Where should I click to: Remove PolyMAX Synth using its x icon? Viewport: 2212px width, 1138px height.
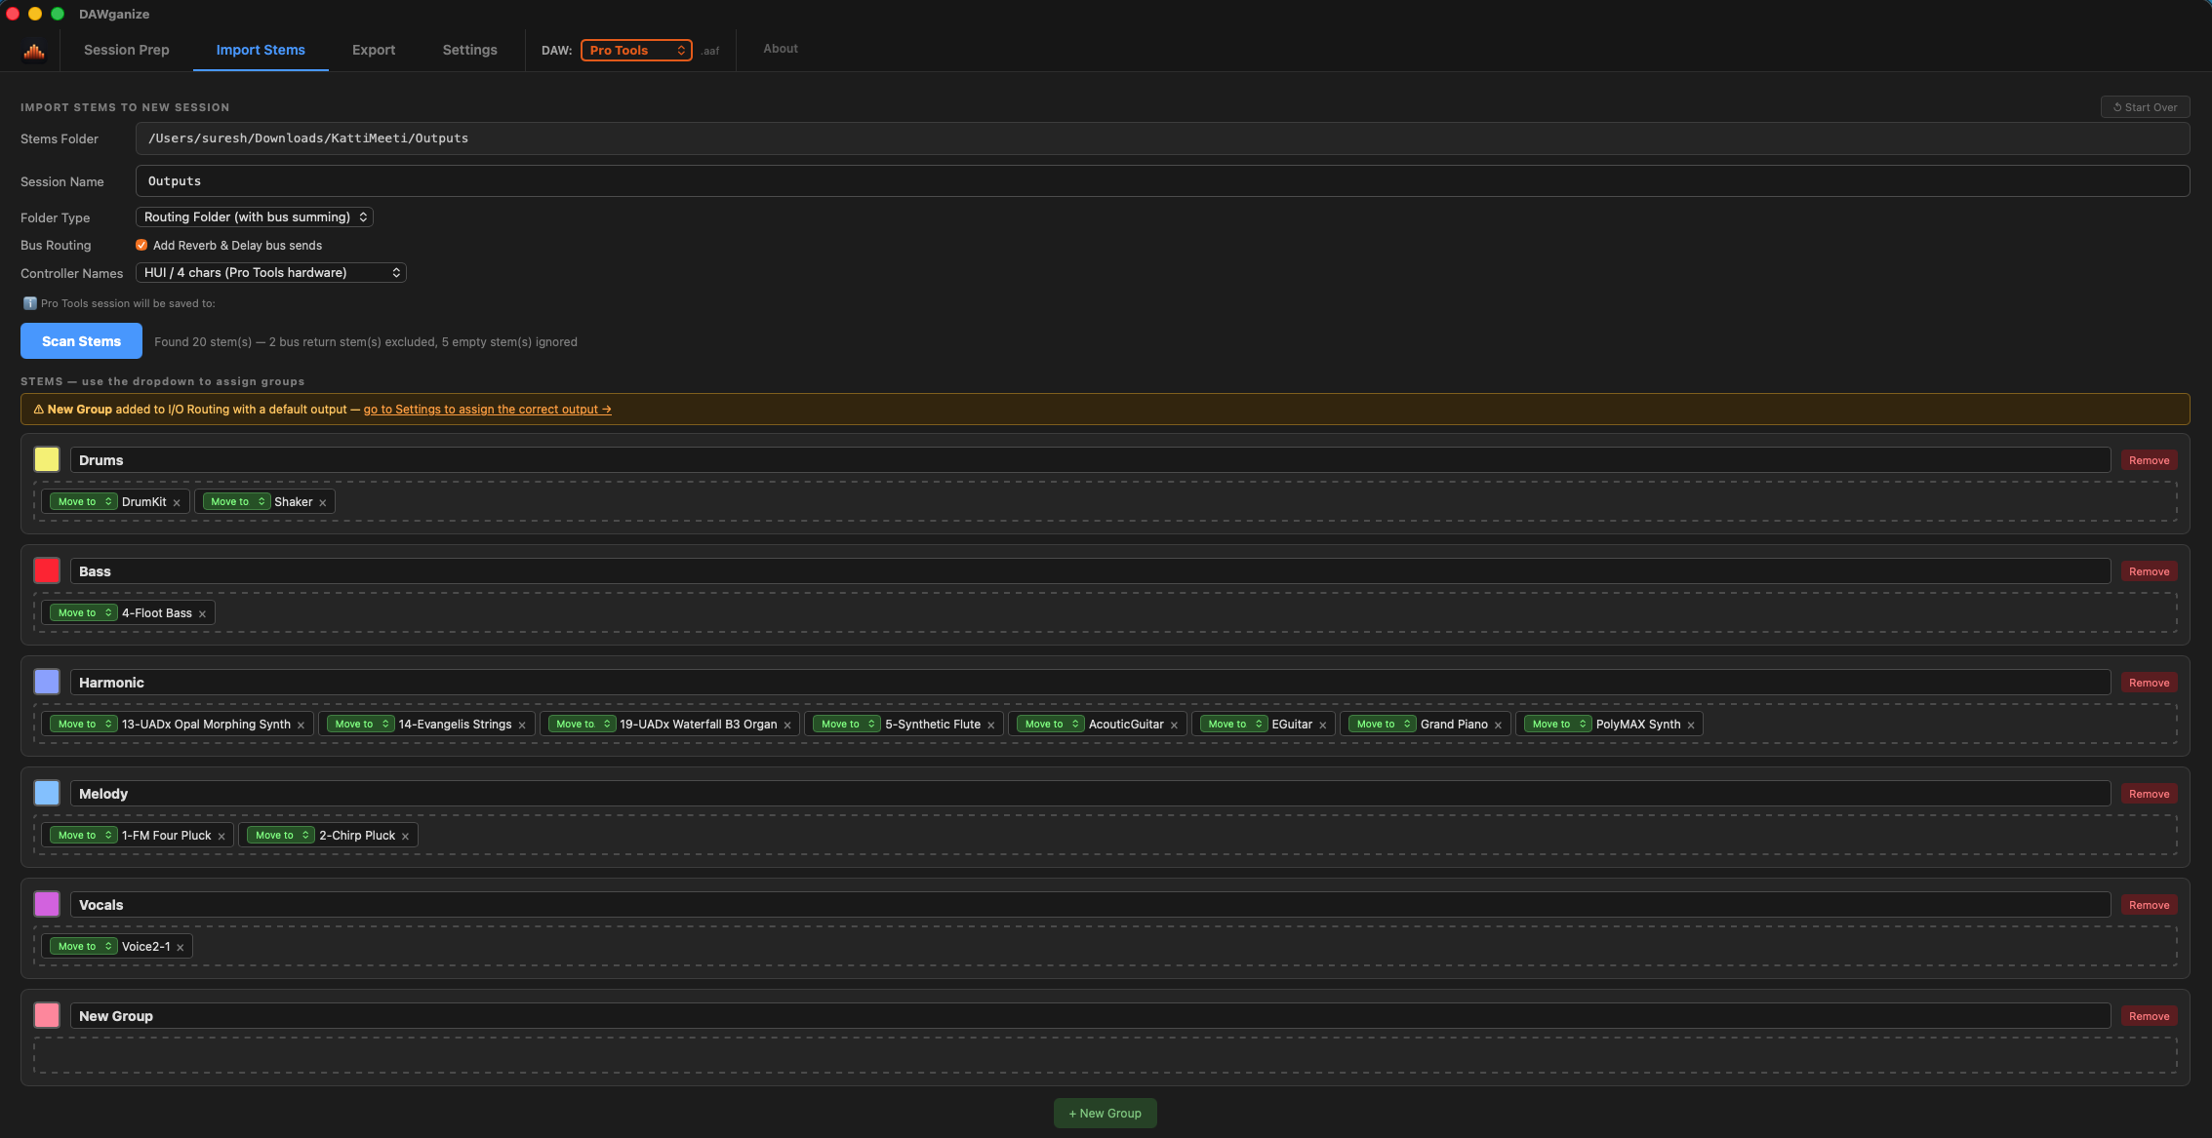point(1691,726)
